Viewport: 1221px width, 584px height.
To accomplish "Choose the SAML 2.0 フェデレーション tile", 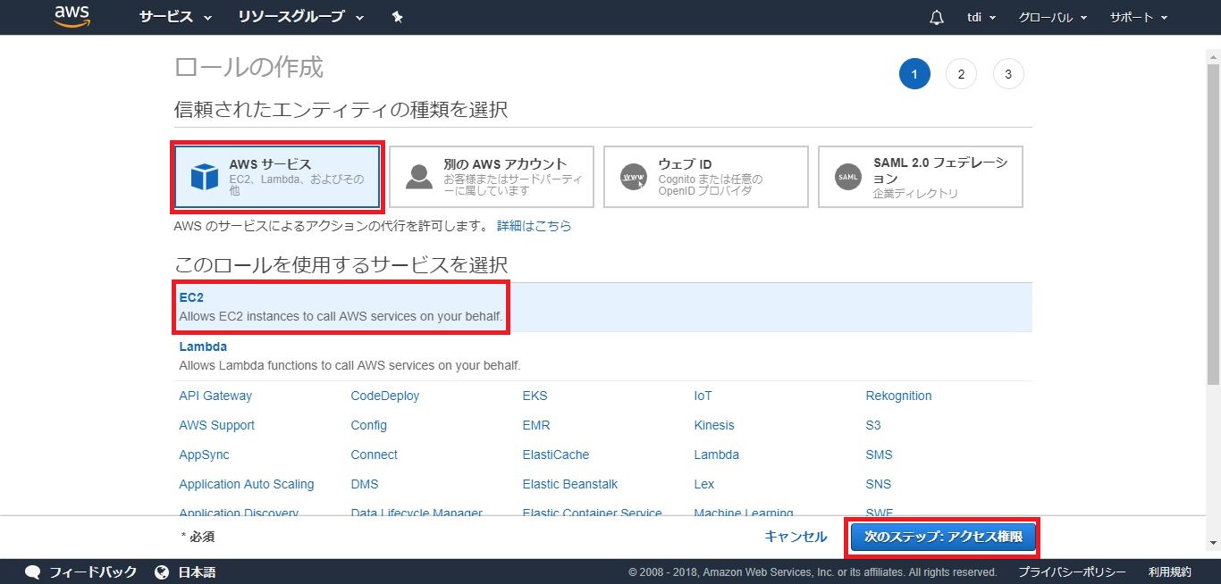I will (920, 177).
